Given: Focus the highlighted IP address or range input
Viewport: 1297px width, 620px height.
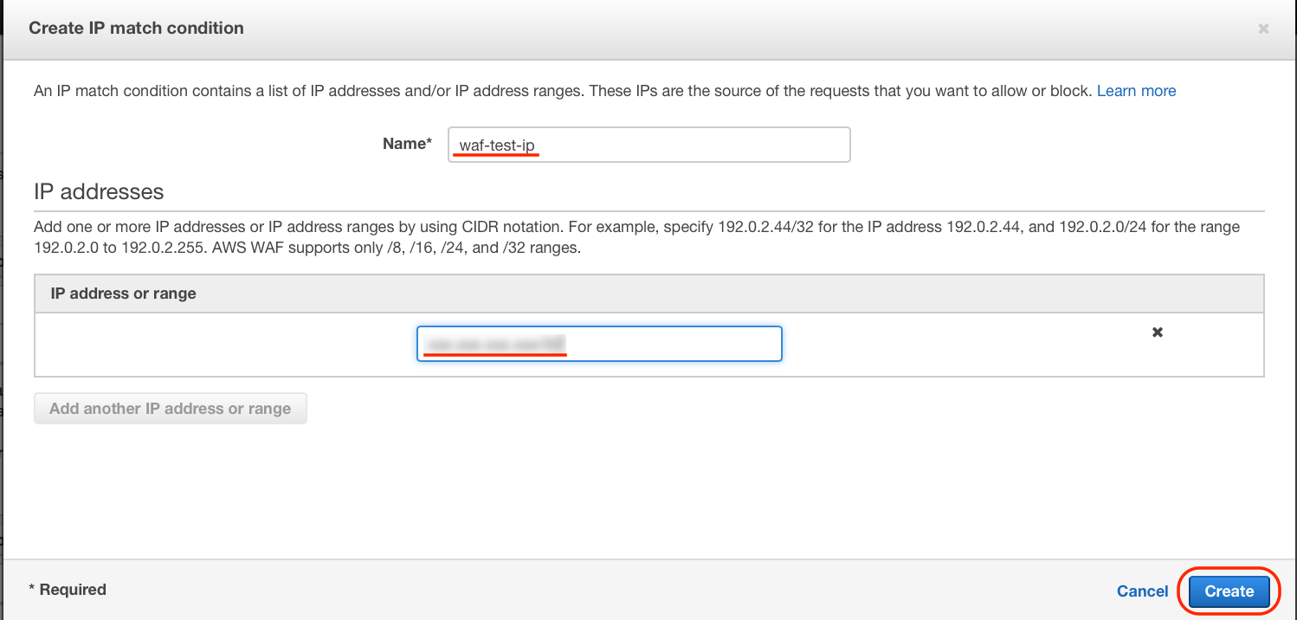Looking at the screenshot, I should pyautogui.click(x=598, y=344).
